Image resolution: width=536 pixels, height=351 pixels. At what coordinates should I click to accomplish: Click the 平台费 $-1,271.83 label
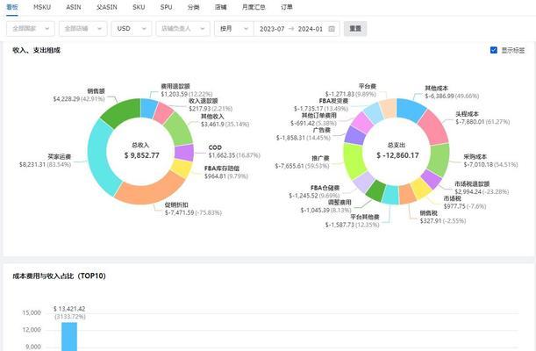(350, 90)
